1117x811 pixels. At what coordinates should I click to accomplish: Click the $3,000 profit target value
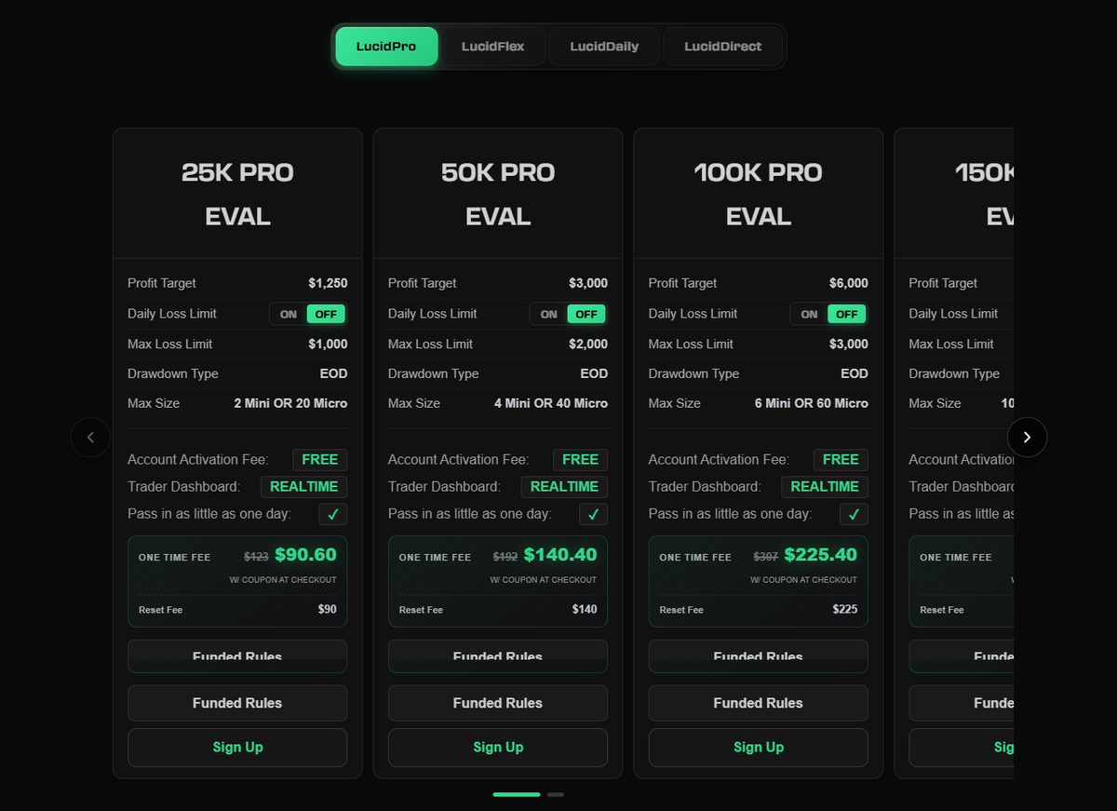[588, 283]
